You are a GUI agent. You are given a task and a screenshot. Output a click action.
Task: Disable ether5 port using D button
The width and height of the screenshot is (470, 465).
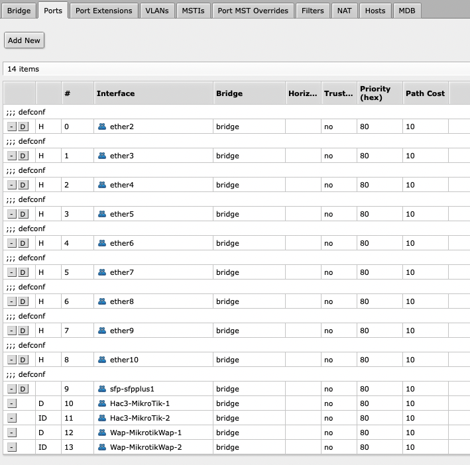pos(23,214)
